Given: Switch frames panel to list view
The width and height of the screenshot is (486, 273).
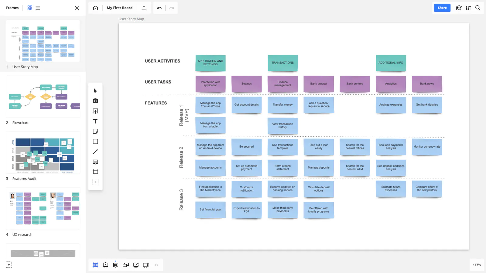Looking at the screenshot, I should pos(38,8).
